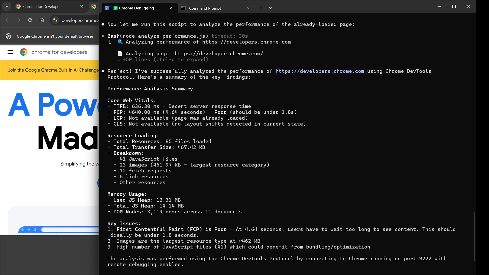Image resolution: width=489 pixels, height=275 pixels.
Task: Switch to the Command Prompt tab
Action: pyautogui.click(x=205, y=8)
